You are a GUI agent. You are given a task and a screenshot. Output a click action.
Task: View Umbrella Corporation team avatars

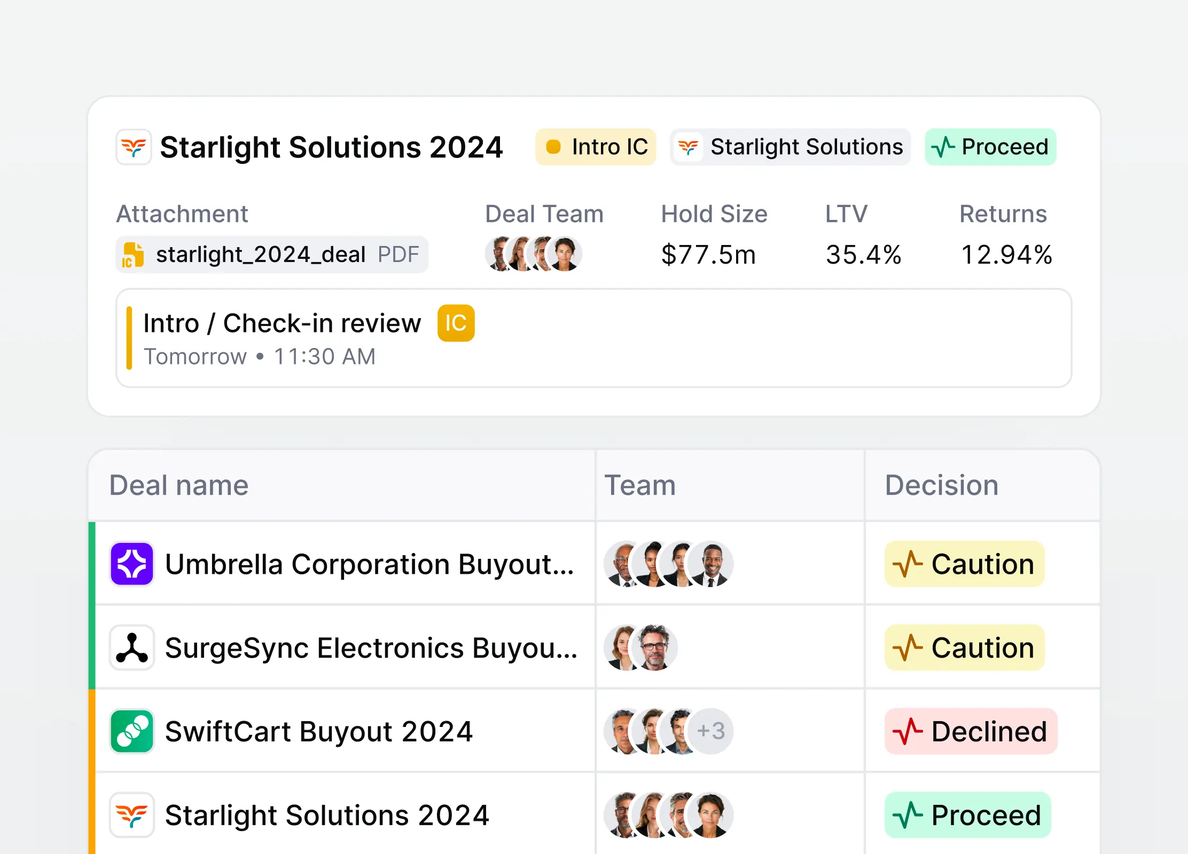668,564
